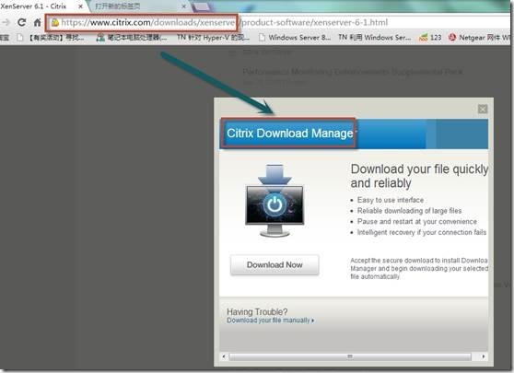Open the browser home page icon
This screenshot has width=514, height=373.
pos(38,22)
